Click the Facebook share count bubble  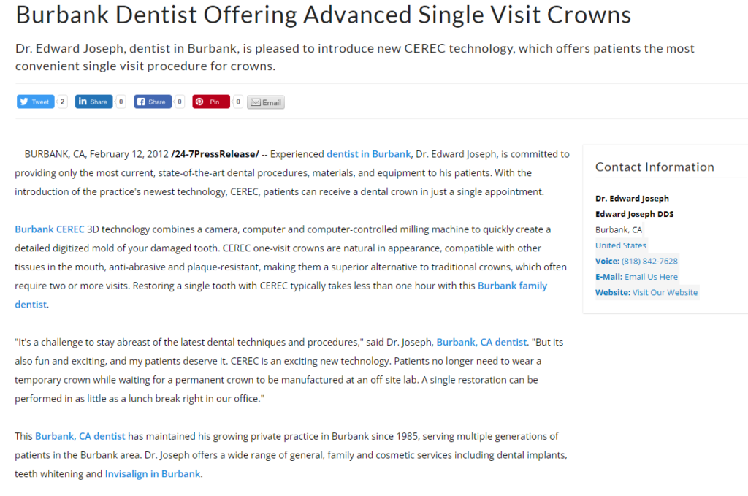pos(179,102)
